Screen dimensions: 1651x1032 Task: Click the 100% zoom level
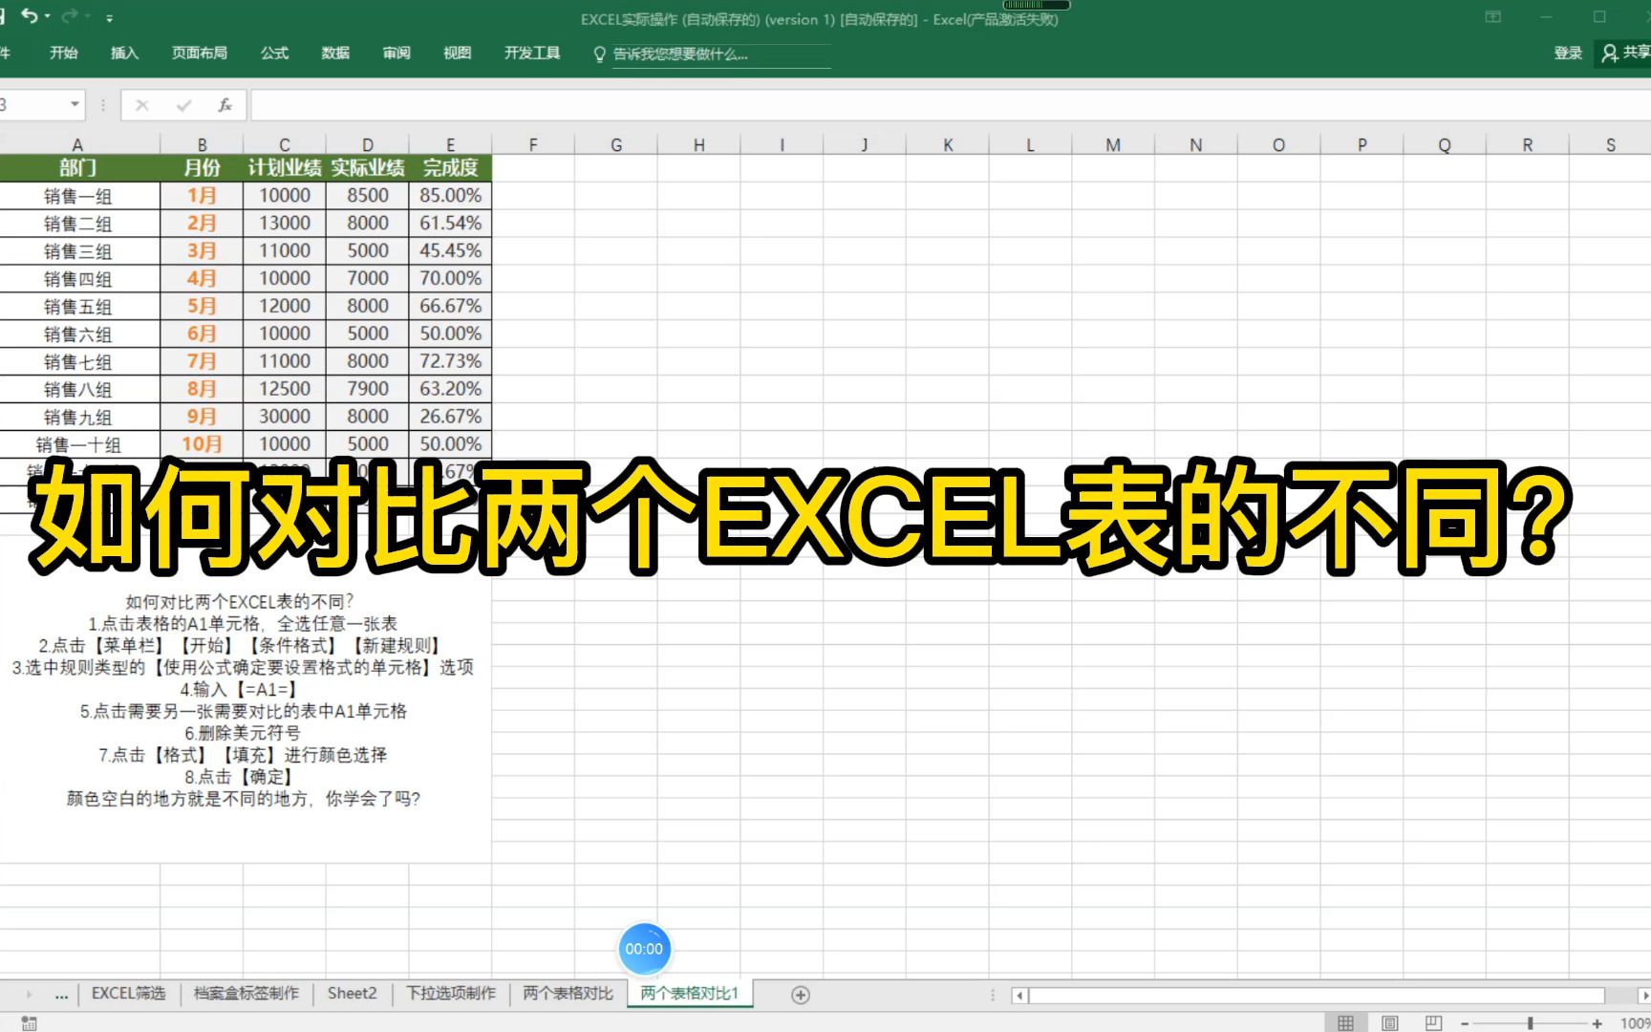(1635, 1023)
